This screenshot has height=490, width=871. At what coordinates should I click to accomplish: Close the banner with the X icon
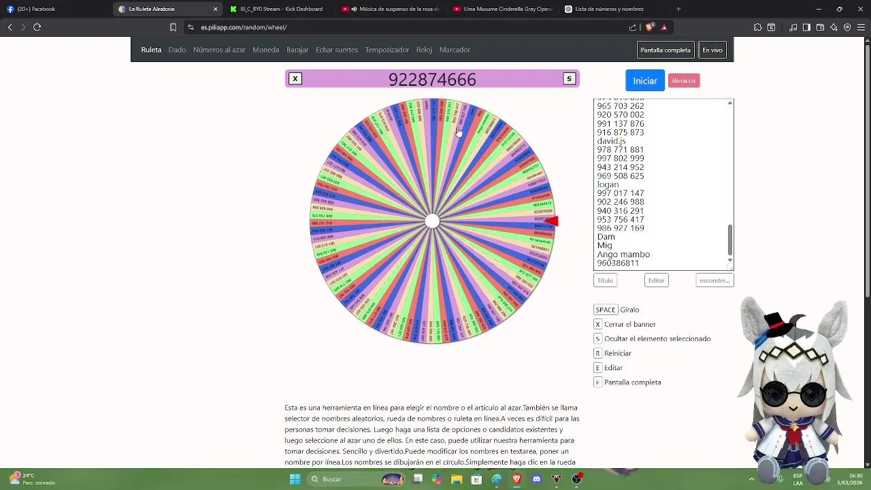coord(295,79)
